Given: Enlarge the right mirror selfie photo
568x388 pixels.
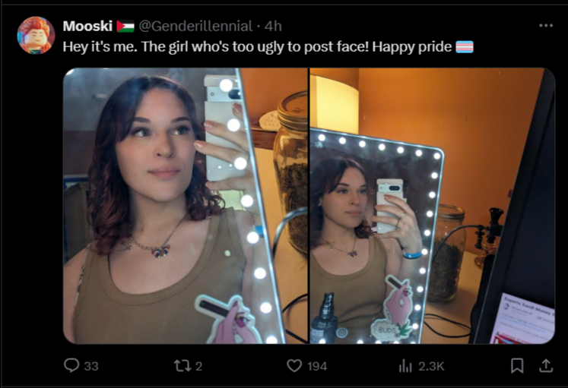Looking at the screenshot, I should tap(432, 206).
